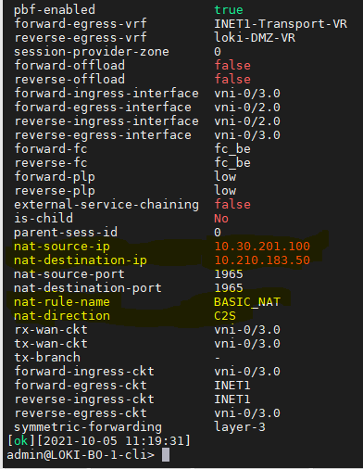The image size is (363, 469).
Task: Select the INET1-Transport-VR forward-egress-vrf value
Action: 281,24
